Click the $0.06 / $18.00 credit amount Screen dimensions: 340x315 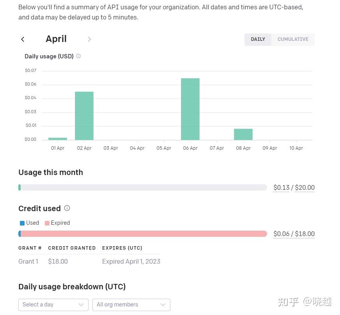click(294, 234)
